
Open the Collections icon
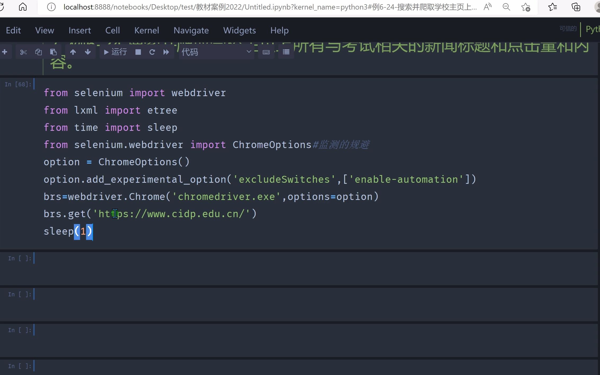(576, 7)
